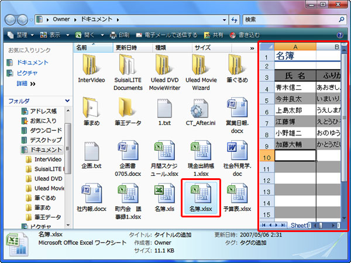
Task: Select お気に入り in the folder tree
Action: coord(39,121)
